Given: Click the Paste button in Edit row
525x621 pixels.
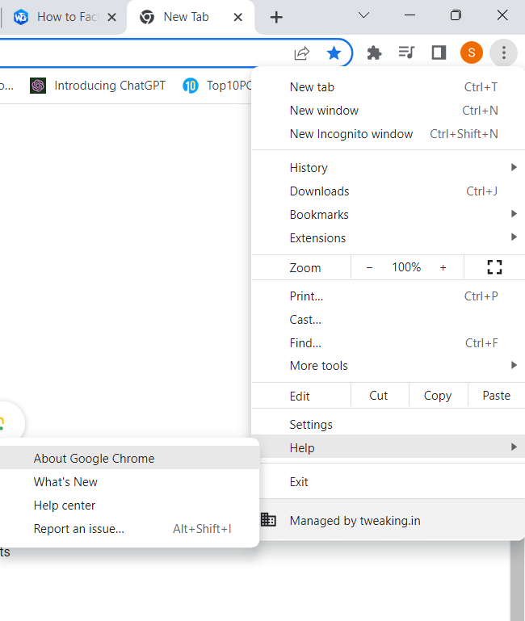Looking at the screenshot, I should (x=497, y=396).
